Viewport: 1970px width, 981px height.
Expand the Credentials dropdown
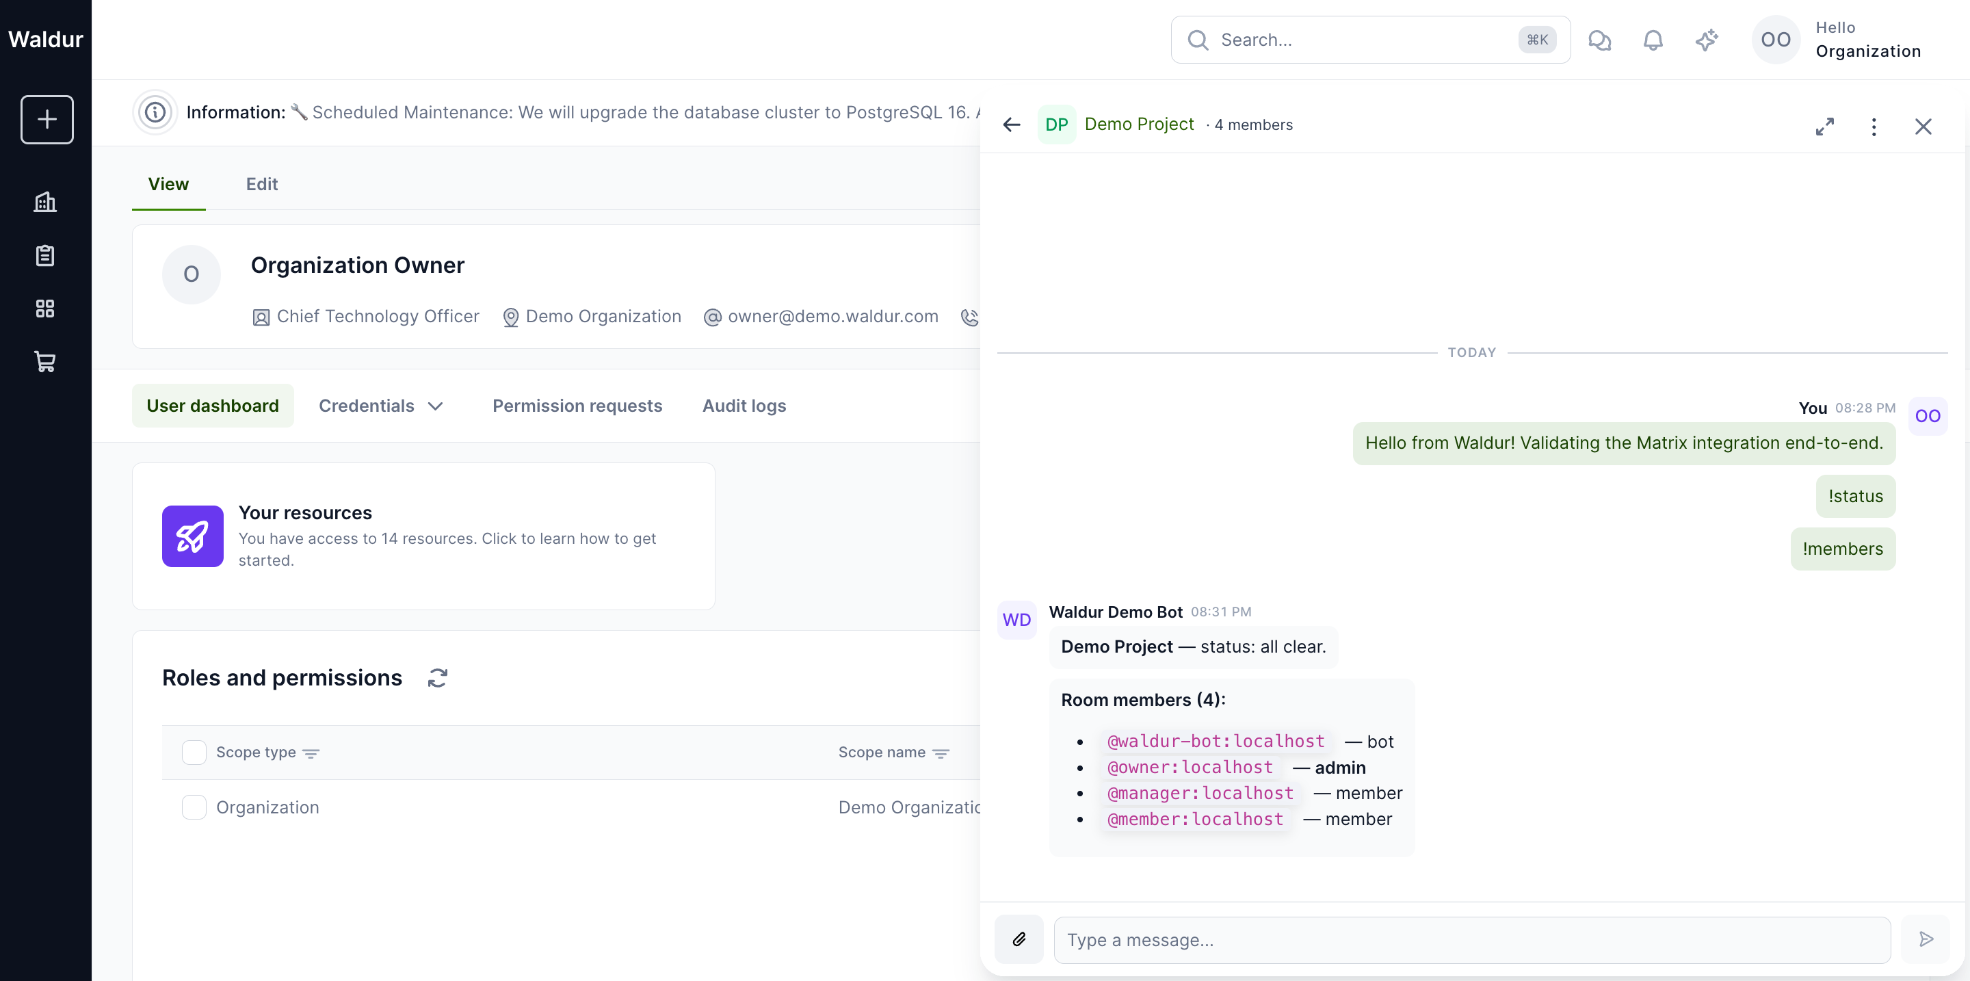pos(381,406)
